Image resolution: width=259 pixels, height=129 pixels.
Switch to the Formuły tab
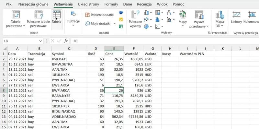click(111, 5)
